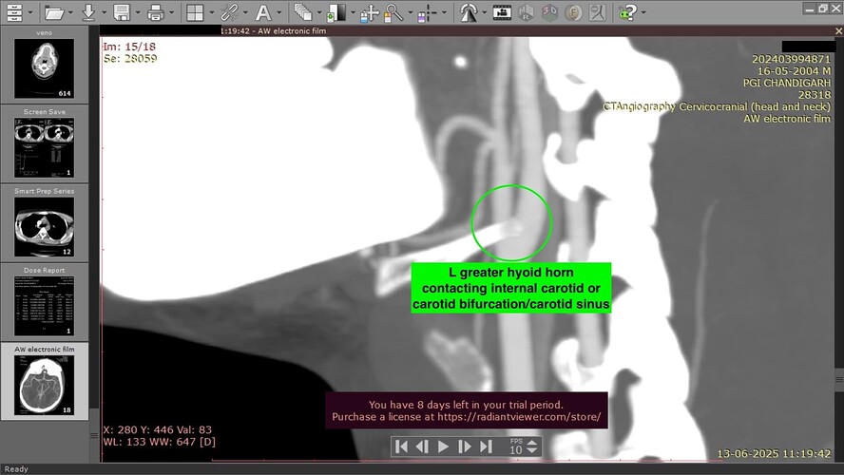This screenshot has width=844, height=475.
Task: Expand the split screen layout dropdown arrow
Action: click(x=211, y=12)
